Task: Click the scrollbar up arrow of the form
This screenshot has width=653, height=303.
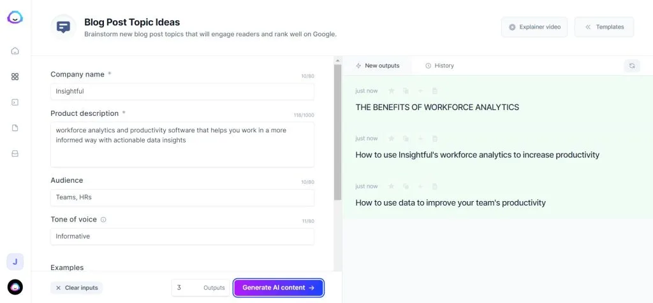Action: (337, 60)
